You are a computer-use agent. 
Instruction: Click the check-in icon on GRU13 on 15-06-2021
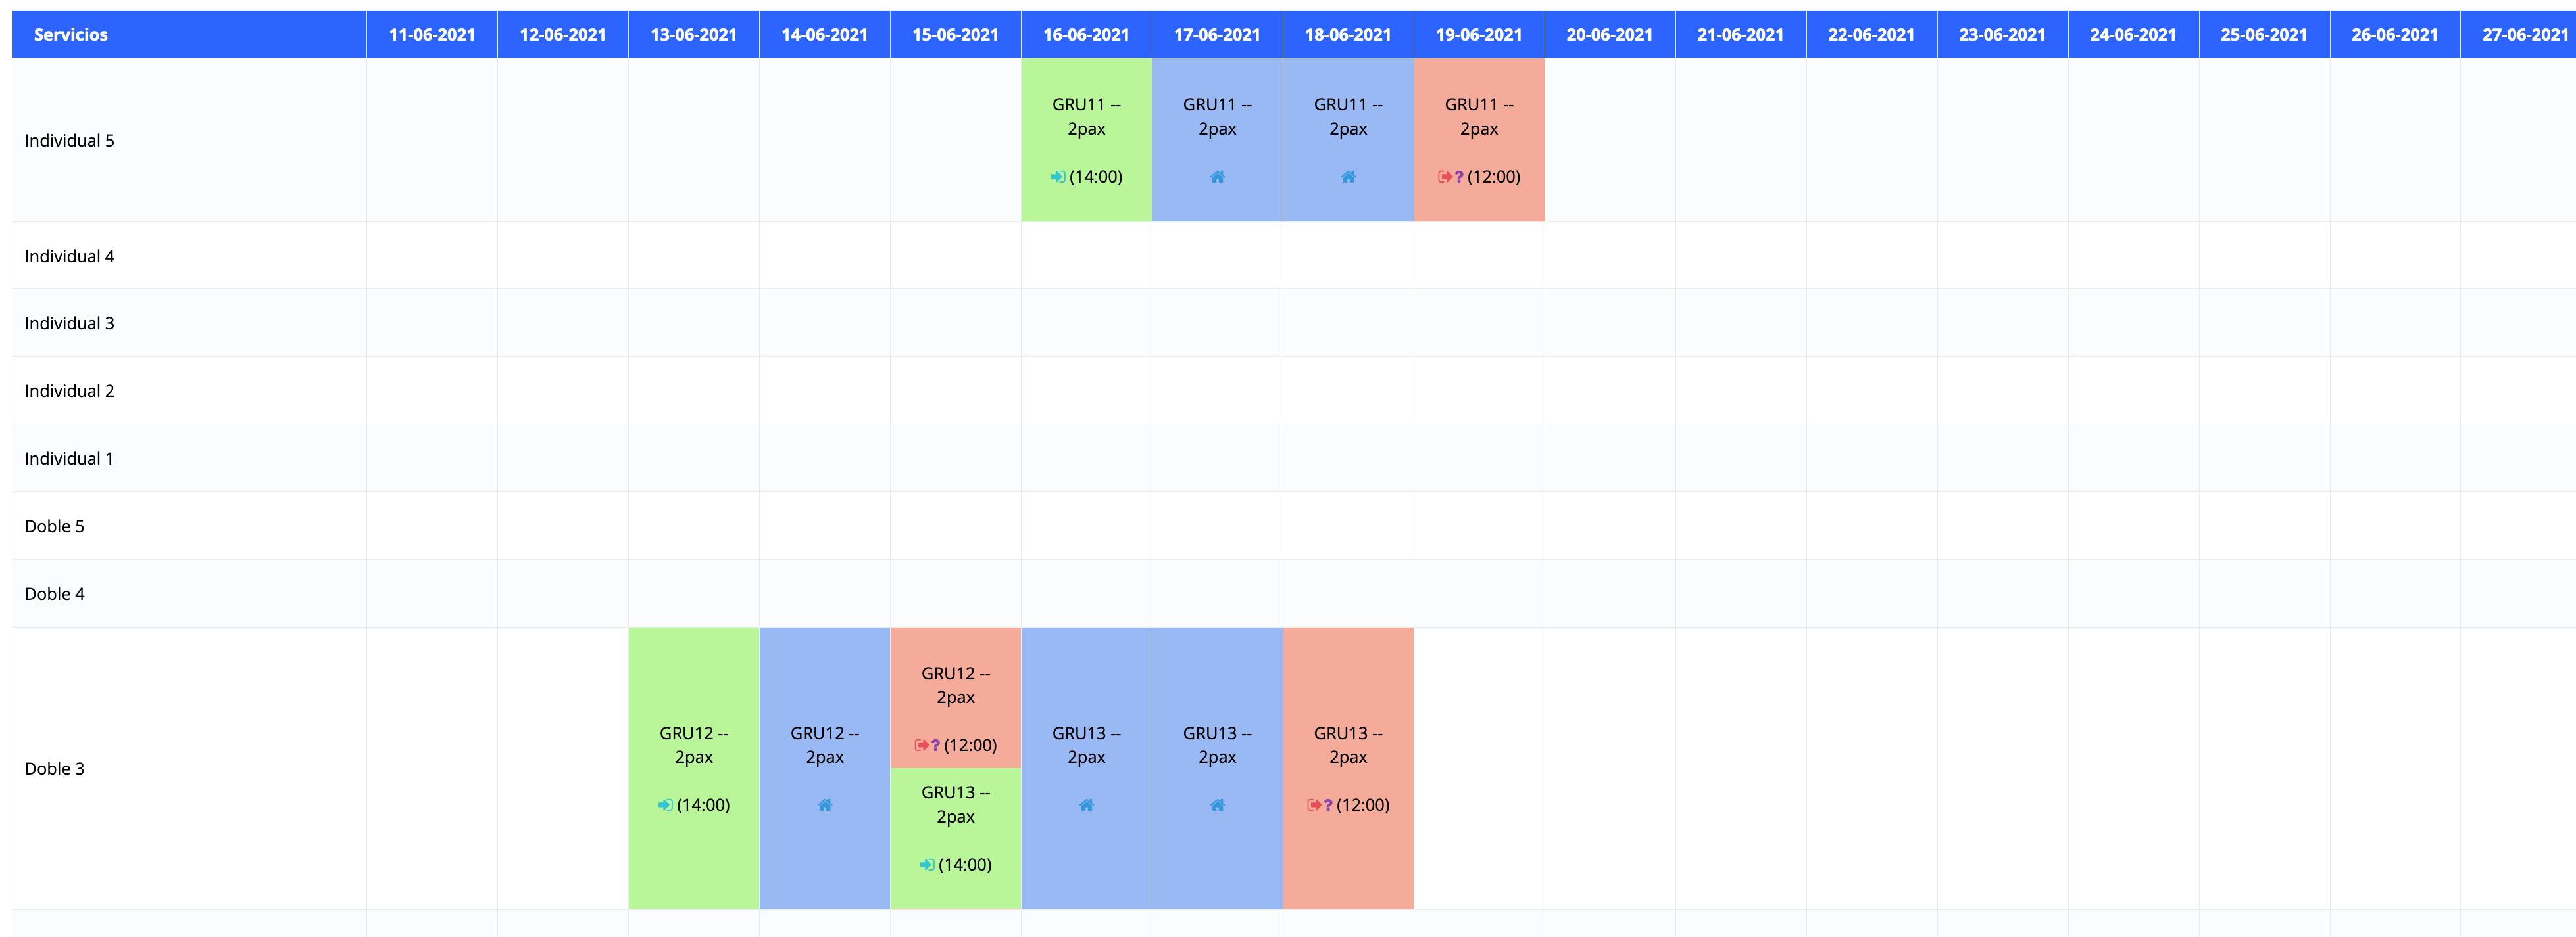[927, 865]
